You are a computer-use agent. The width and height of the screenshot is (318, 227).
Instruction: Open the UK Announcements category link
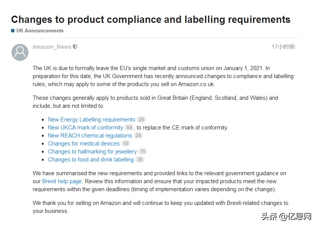point(40,31)
